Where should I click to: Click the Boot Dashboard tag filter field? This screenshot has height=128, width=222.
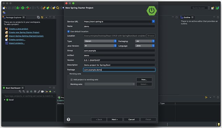(x=29, y=96)
